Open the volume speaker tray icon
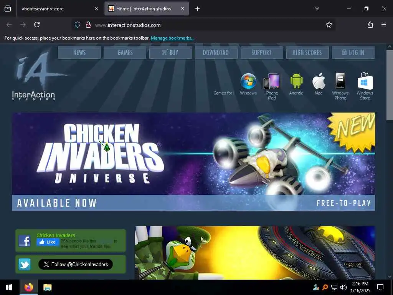The width and height of the screenshot is (393, 295). (x=343, y=287)
